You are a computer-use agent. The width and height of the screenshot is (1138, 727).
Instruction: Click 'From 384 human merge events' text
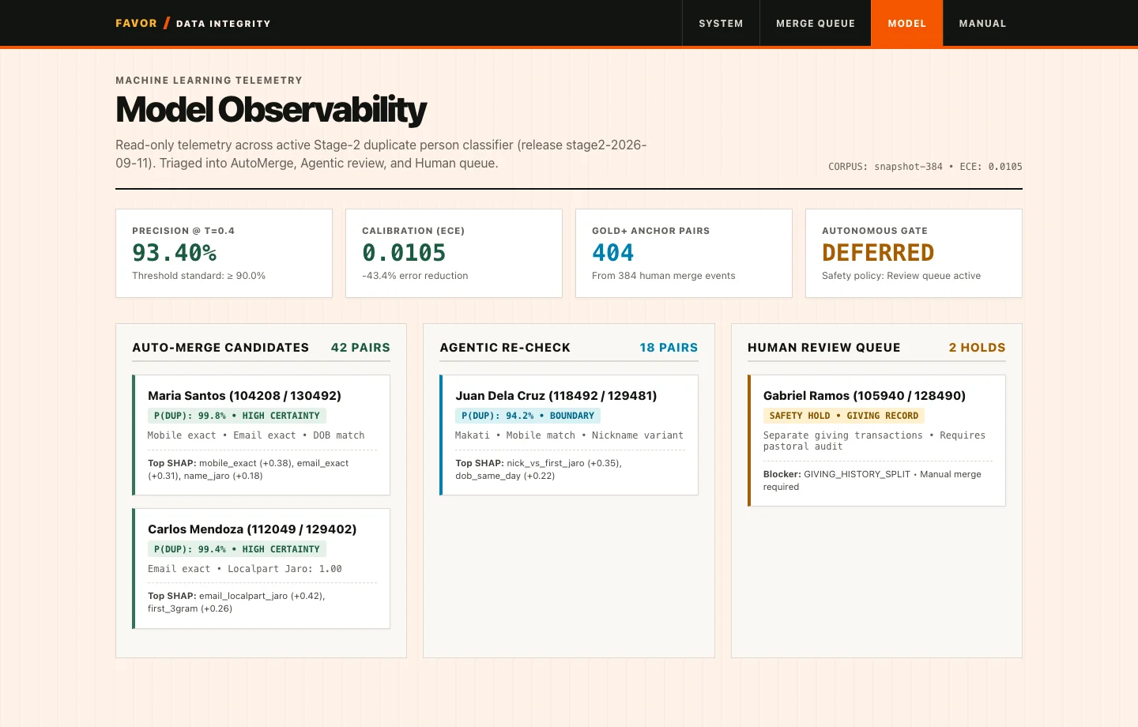click(x=663, y=276)
